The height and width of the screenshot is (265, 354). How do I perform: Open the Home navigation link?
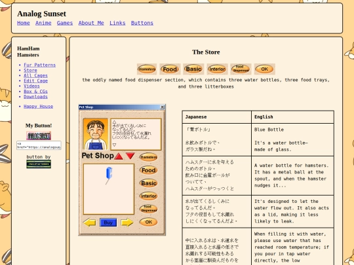click(24, 23)
